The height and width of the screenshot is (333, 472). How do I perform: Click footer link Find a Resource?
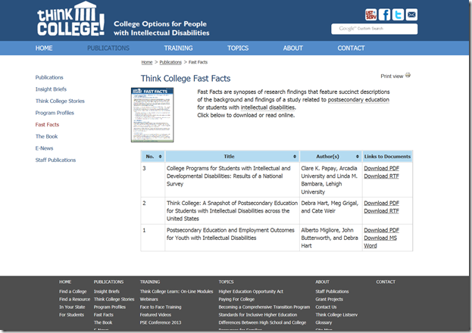[x=75, y=299]
